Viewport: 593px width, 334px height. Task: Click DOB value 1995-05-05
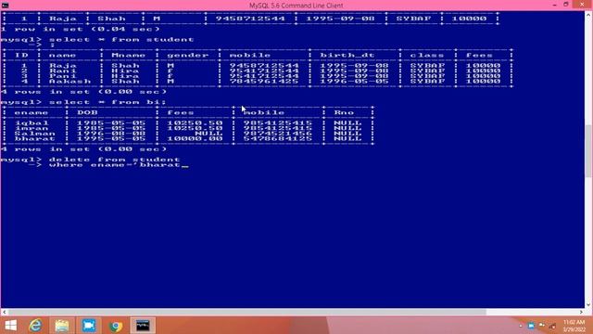click(111, 139)
